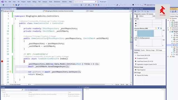Image resolution: width=178 pixels, height=100 pixels.
Task: Click the Hot Reload restart icon
Action: [x=81, y=5]
